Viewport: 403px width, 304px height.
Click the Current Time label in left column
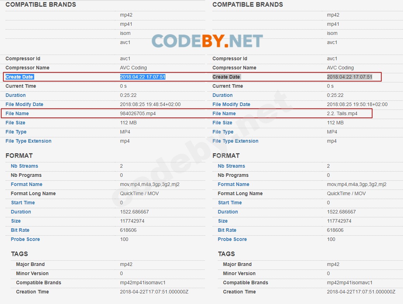coord(21,86)
